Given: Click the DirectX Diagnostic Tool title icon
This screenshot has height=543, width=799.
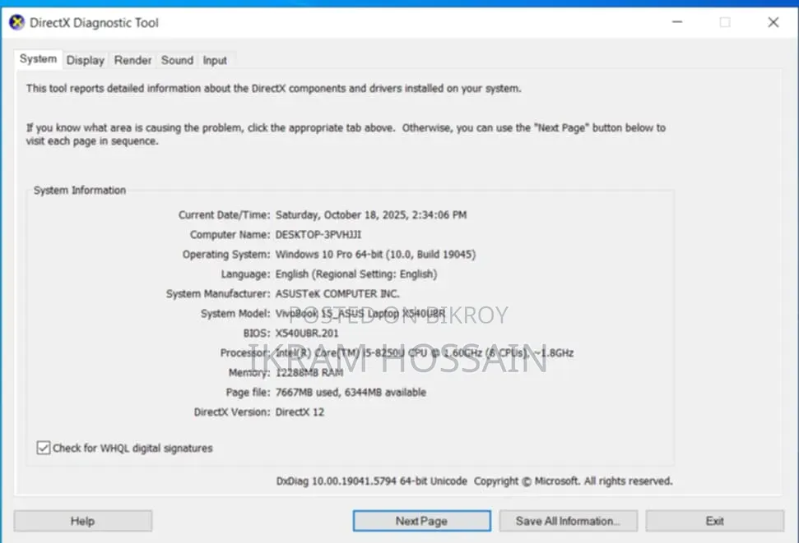Looking at the screenshot, I should click(16, 22).
